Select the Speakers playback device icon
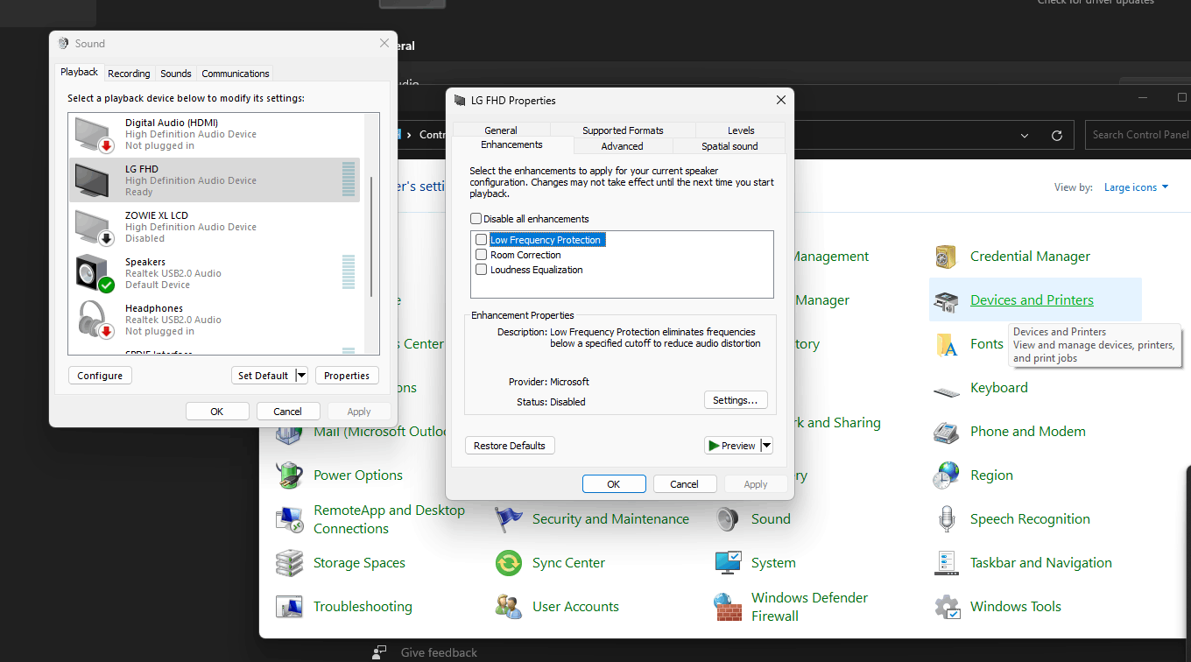Image resolution: width=1191 pixels, height=662 pixels. (x=95, y=273)
